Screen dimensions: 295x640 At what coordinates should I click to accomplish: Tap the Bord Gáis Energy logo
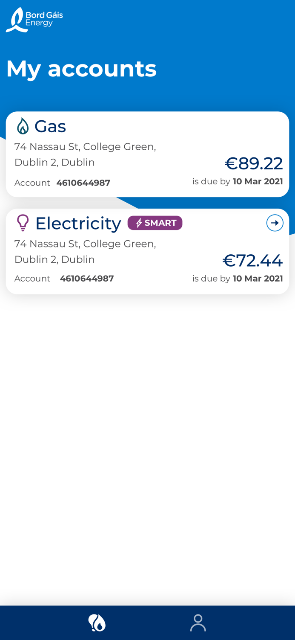pos(34,19)
